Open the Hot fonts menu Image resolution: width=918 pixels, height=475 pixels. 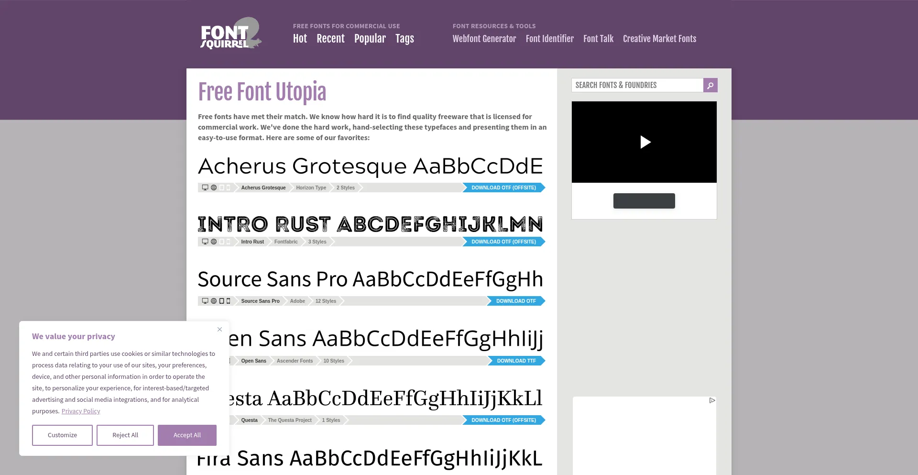point(300,39)
